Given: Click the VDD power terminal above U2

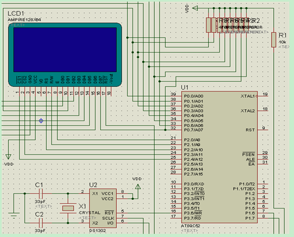Looking at the screenshot, I should click(138, 187).
